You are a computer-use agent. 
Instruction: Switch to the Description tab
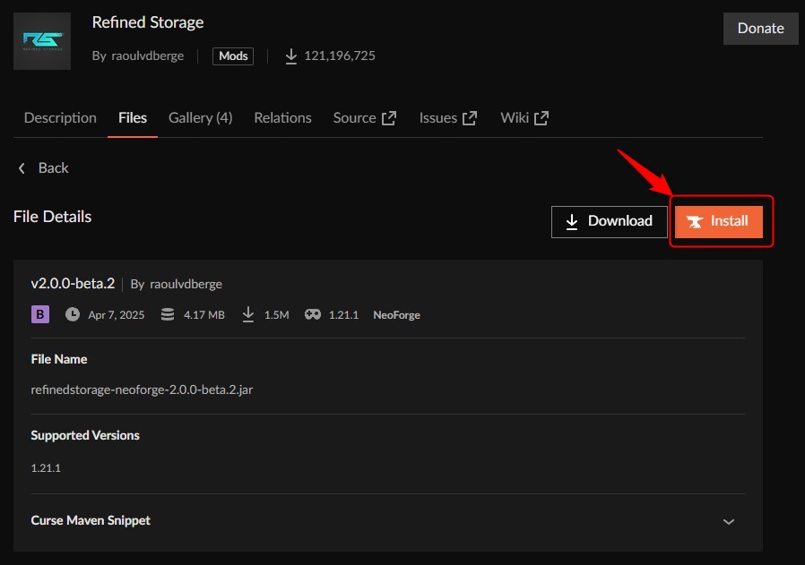coord(60,118)
